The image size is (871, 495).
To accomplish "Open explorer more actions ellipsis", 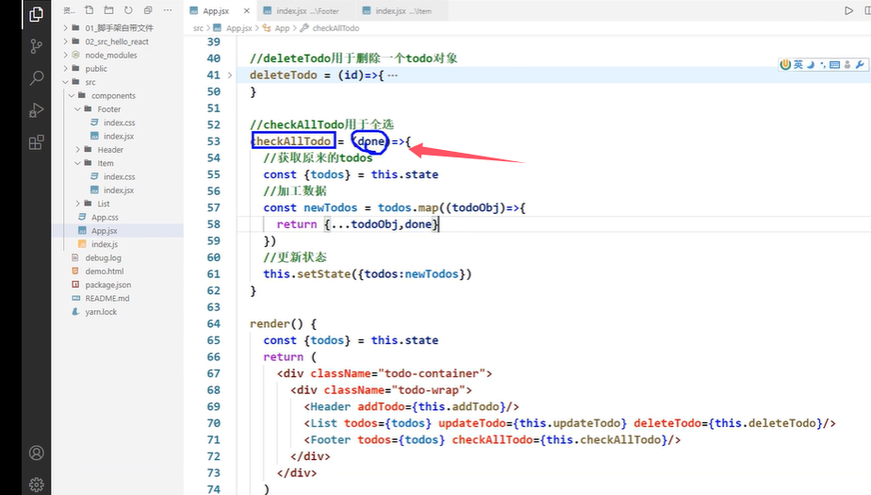I will (168, 10).
